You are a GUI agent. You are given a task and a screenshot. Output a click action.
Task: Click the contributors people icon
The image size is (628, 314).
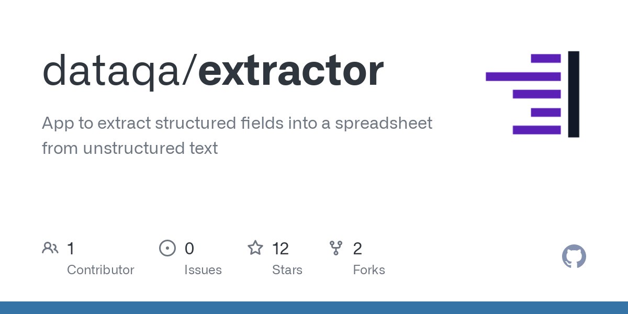click(50, 248)
